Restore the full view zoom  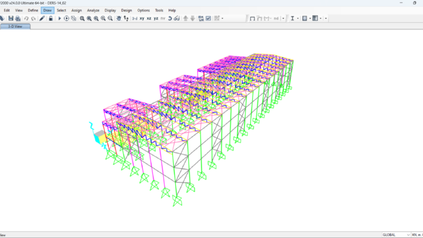pos(89,18)
